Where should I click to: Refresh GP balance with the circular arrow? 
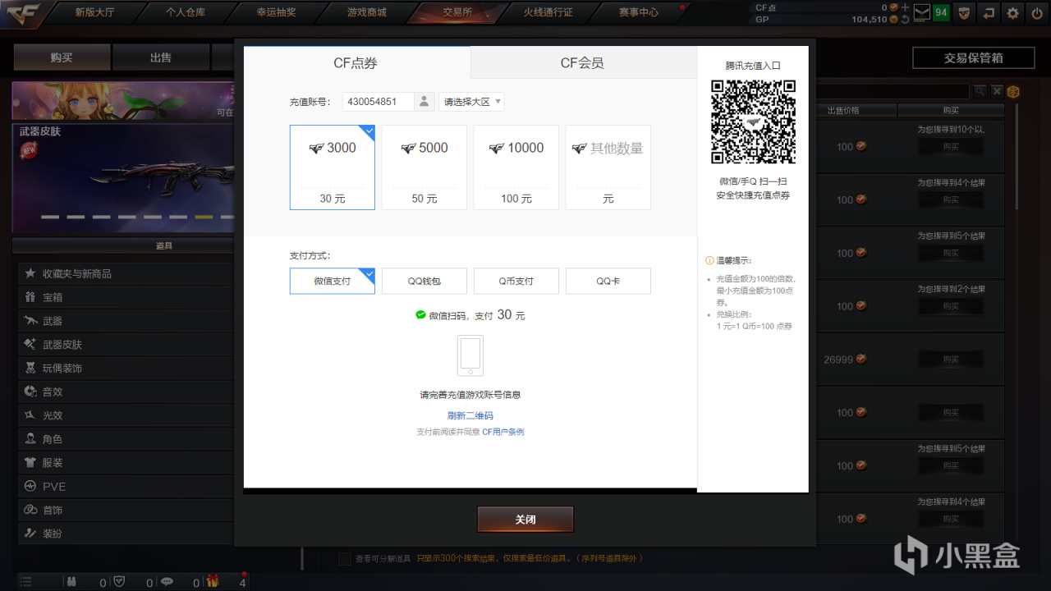tap(905, 19)
